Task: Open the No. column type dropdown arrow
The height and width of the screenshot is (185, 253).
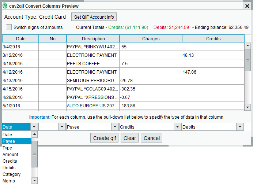Action: tap(62, 127)
